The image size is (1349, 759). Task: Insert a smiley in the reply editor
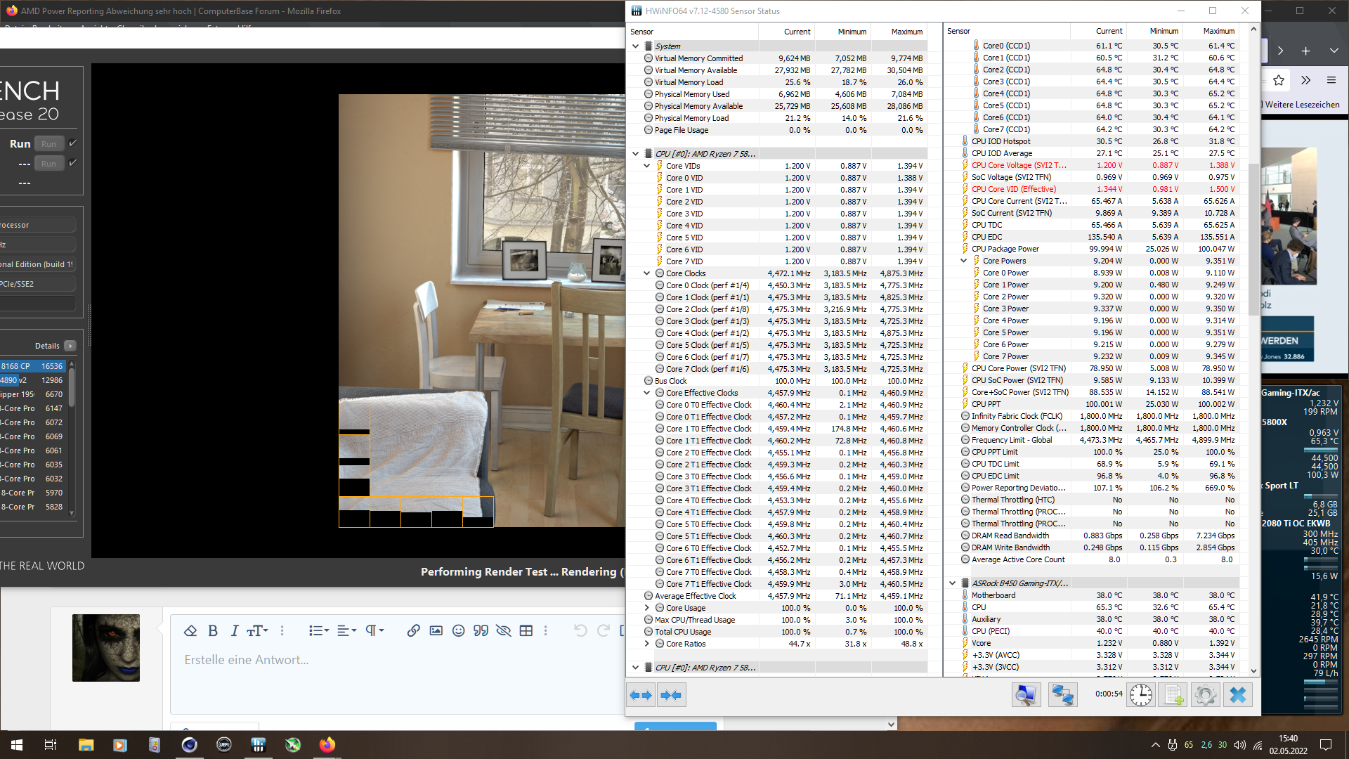(x=458, y=630)
